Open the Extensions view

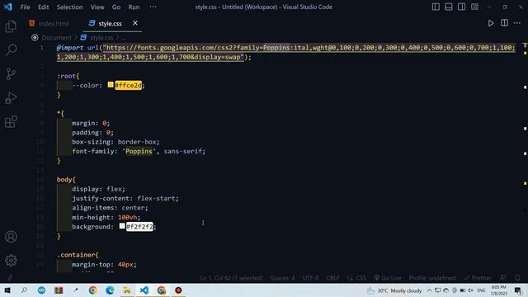(x=11, y=121)
